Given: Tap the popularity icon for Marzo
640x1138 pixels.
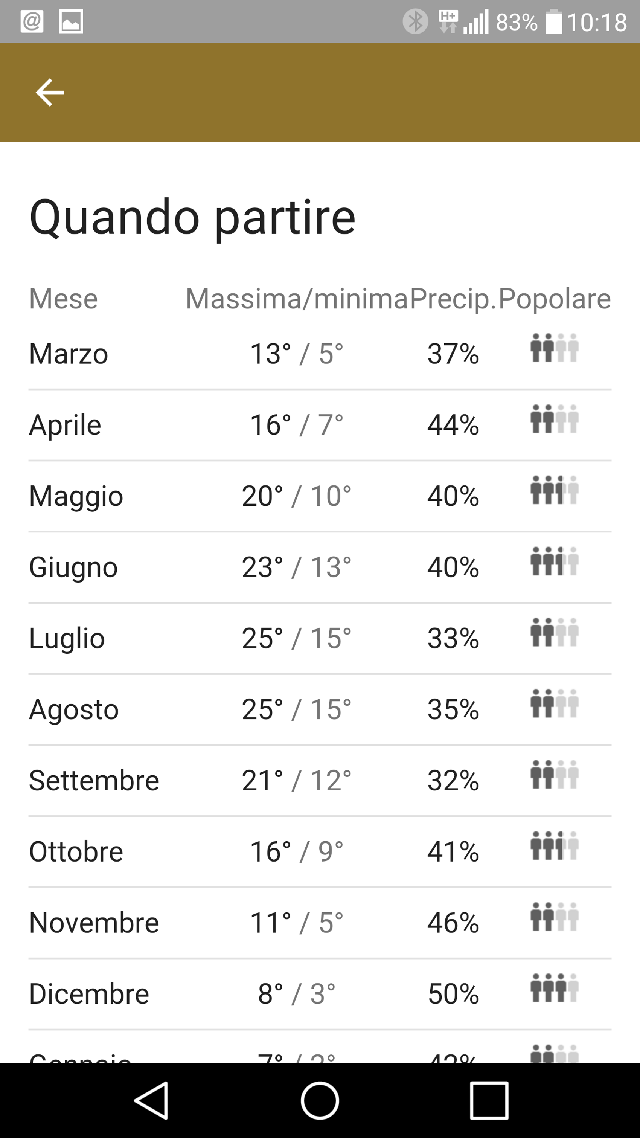Looking at the screenshot, I should click(554, 348).
